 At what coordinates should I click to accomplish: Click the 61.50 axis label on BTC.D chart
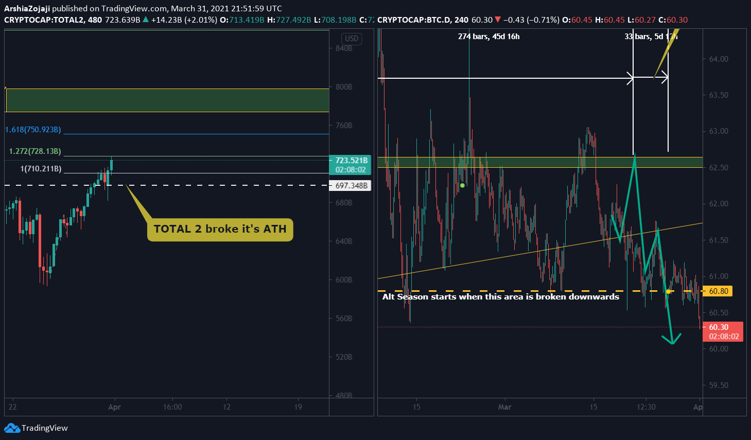pos(719,240)
